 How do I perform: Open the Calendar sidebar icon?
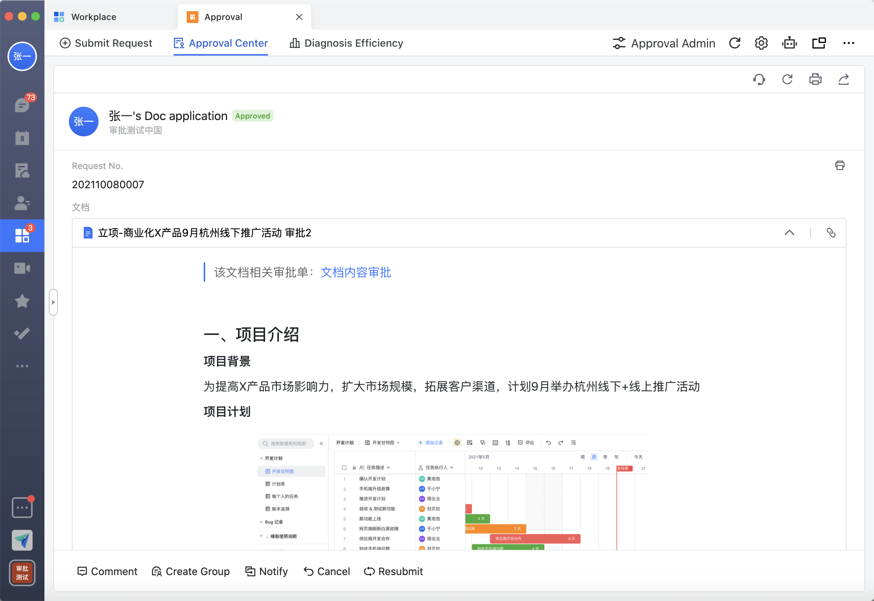click(22, 138)
